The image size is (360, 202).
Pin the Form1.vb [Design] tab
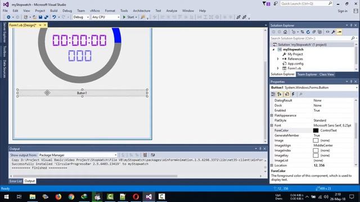(40, 25)
